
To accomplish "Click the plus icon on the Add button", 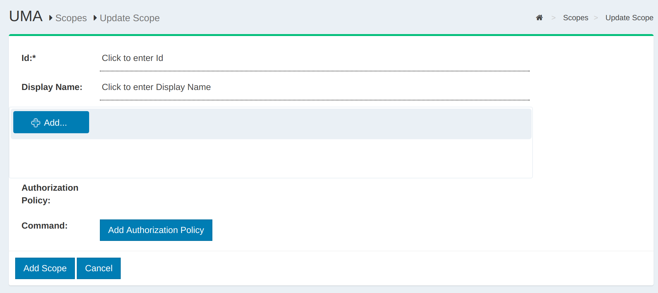I will tap(36, 123).
